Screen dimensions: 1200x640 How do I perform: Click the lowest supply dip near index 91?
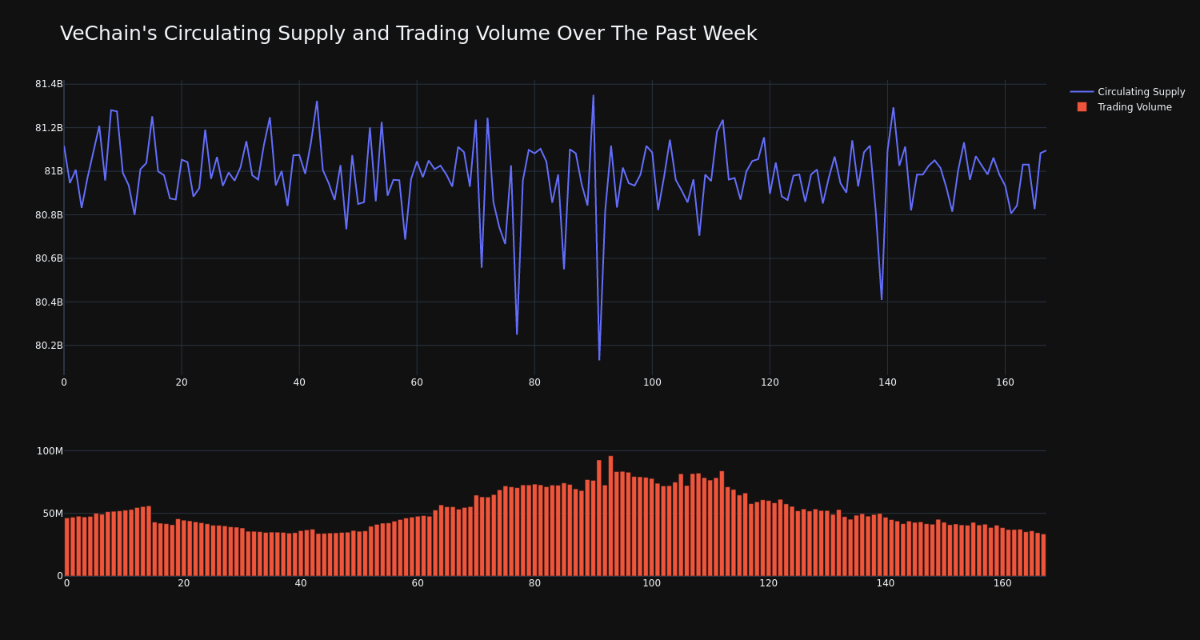click(599, 359)
